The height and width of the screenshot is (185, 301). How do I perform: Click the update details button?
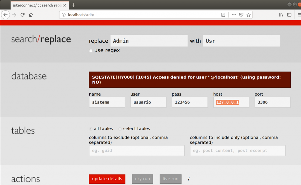(107, 179)
